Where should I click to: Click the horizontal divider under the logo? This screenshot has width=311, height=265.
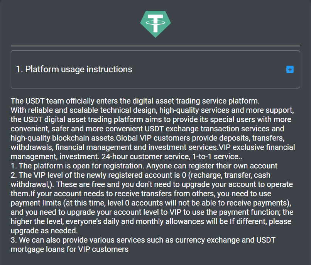[x=155, y=46]
